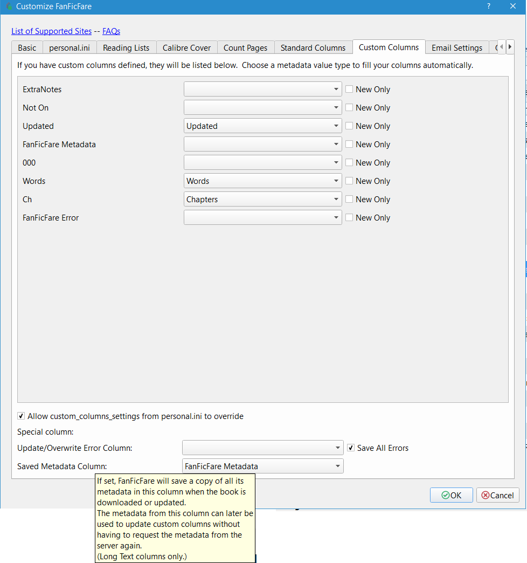The image size is (527, 563).
Task: Open the FanFicFare Metadata row dropdown
Action: [262, 144]
